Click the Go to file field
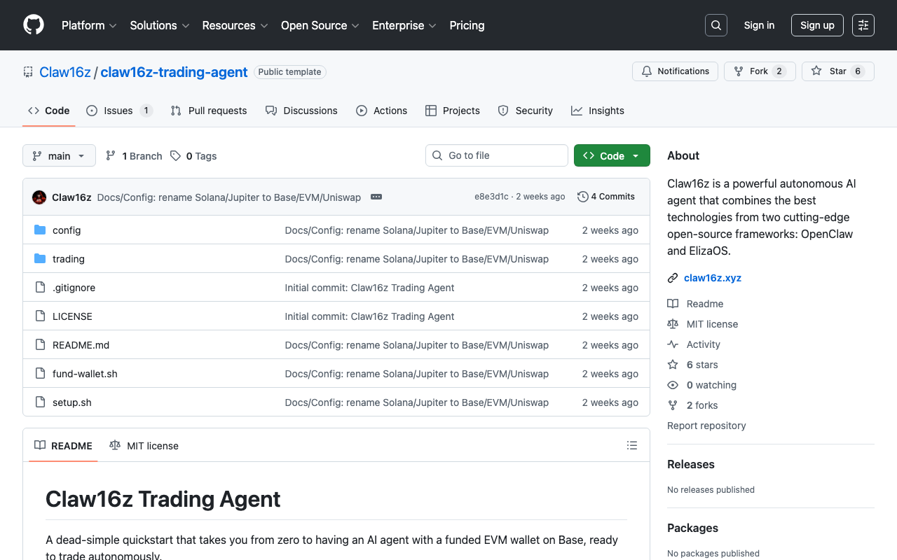 pyautogui.click(x=497, y=155)
